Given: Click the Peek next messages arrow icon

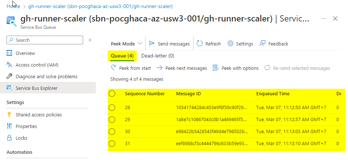Looking at the screenshot, I should [x=159, y=68].
